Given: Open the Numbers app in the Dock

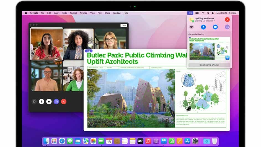Looking at the screenshot, I should 172,141.
